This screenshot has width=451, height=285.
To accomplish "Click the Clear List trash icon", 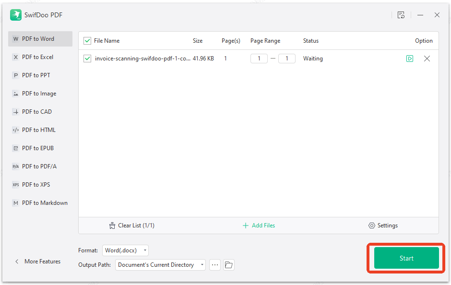I will coord(113,225).
